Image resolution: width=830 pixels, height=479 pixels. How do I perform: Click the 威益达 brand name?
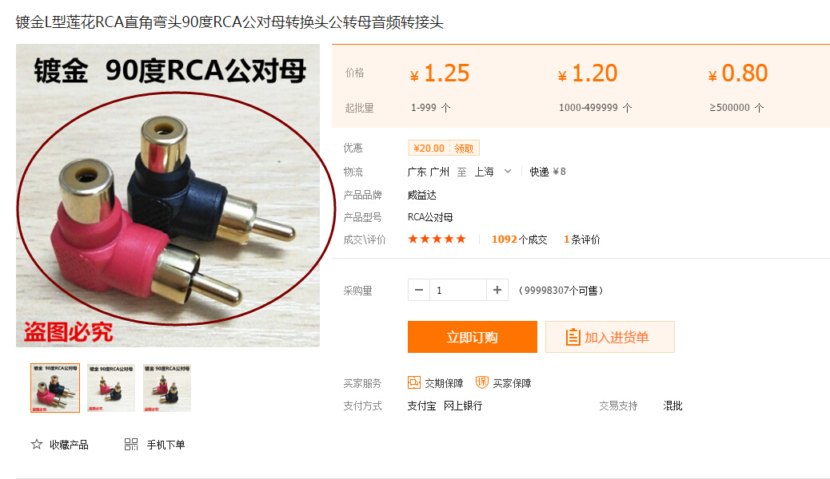click(422, 195)
